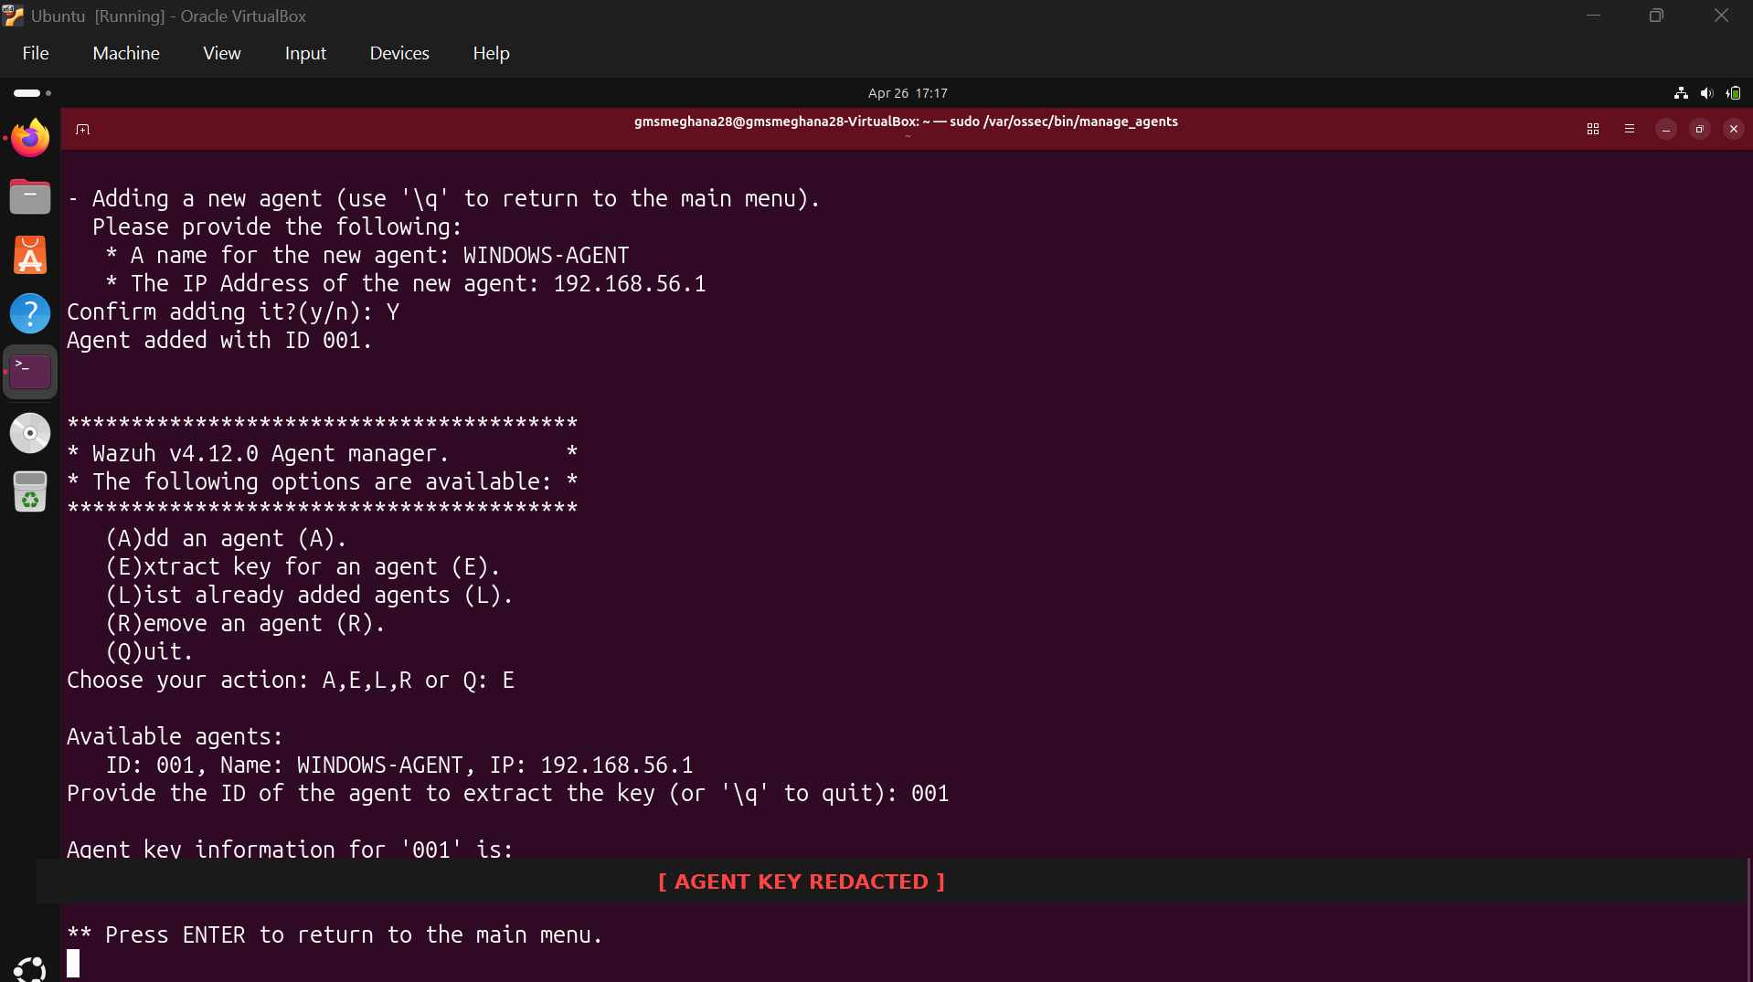
Task: Click '(L)ist already added agents (L).'
Action: coord(309,596)
